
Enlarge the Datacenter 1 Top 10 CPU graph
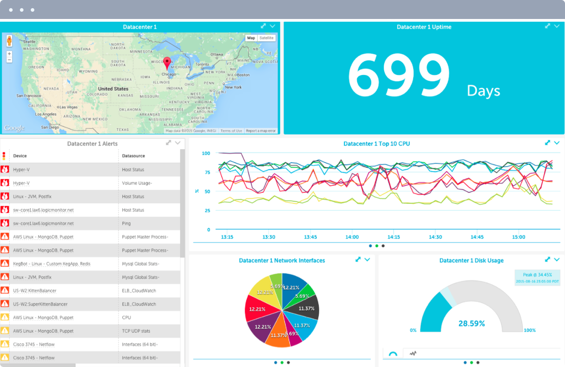point(547,143)
